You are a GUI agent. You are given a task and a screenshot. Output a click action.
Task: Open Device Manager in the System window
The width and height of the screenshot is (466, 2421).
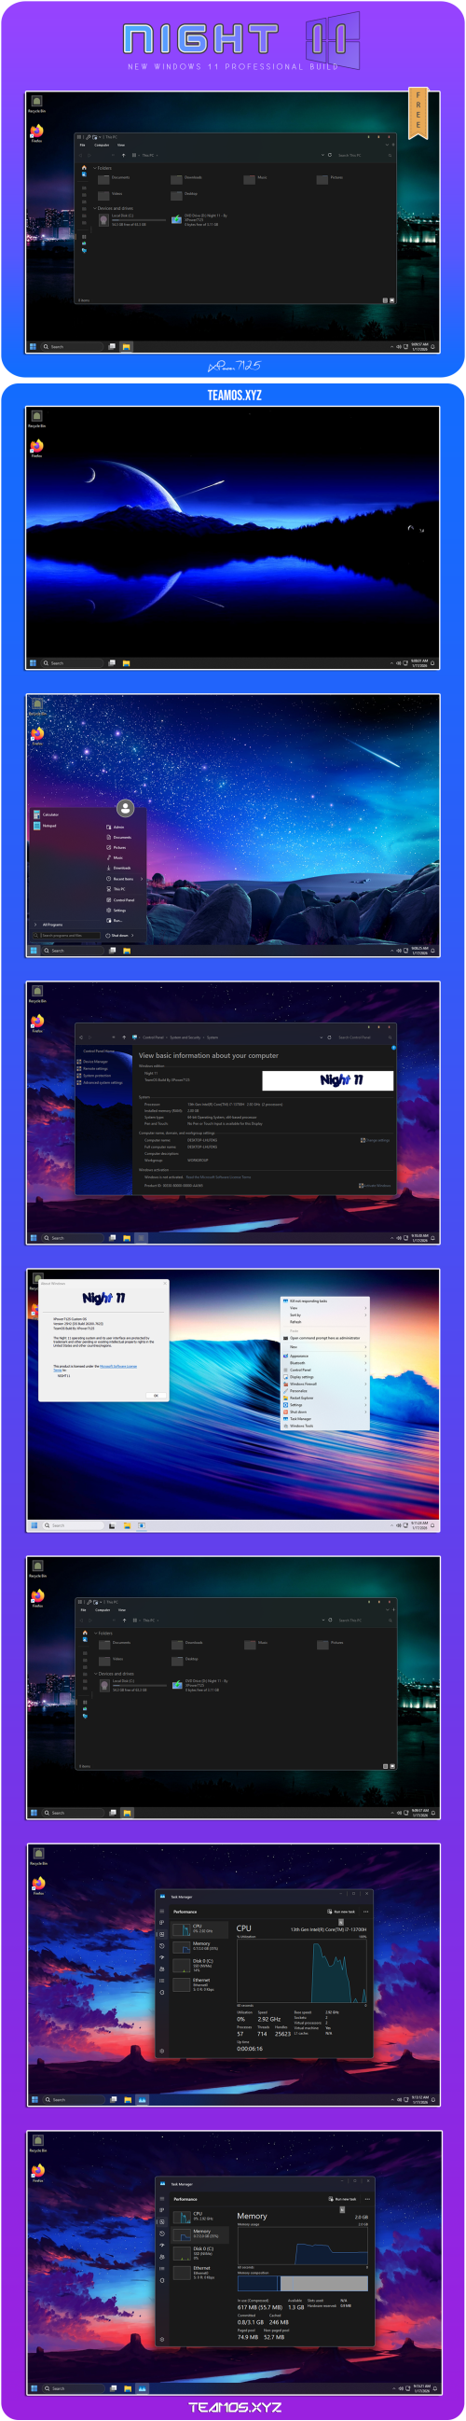tap(93, 1061)
